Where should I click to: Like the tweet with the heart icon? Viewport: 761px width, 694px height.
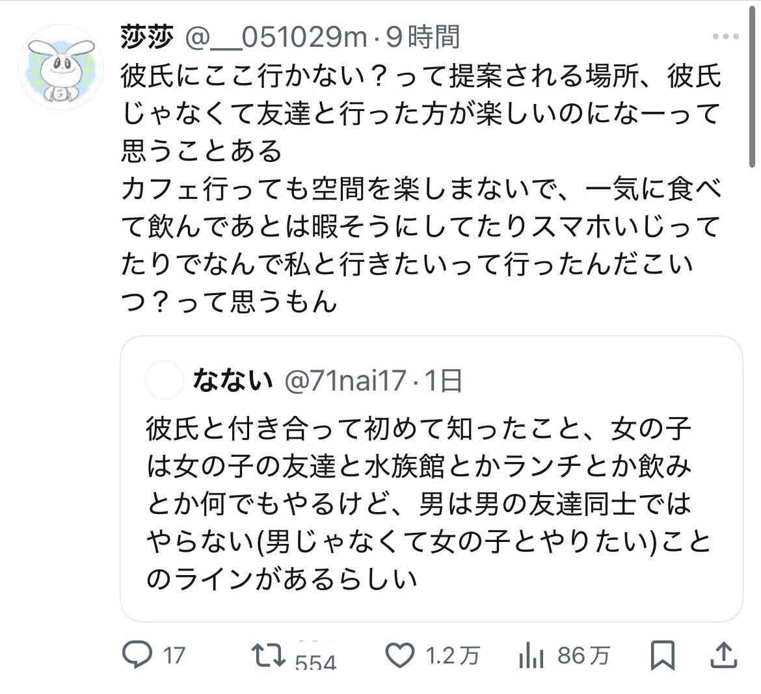(400, 655)
